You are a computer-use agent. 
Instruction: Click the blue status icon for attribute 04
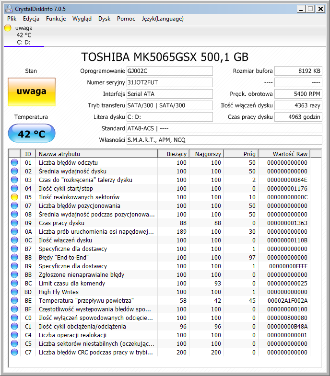(x=14, y=188)
